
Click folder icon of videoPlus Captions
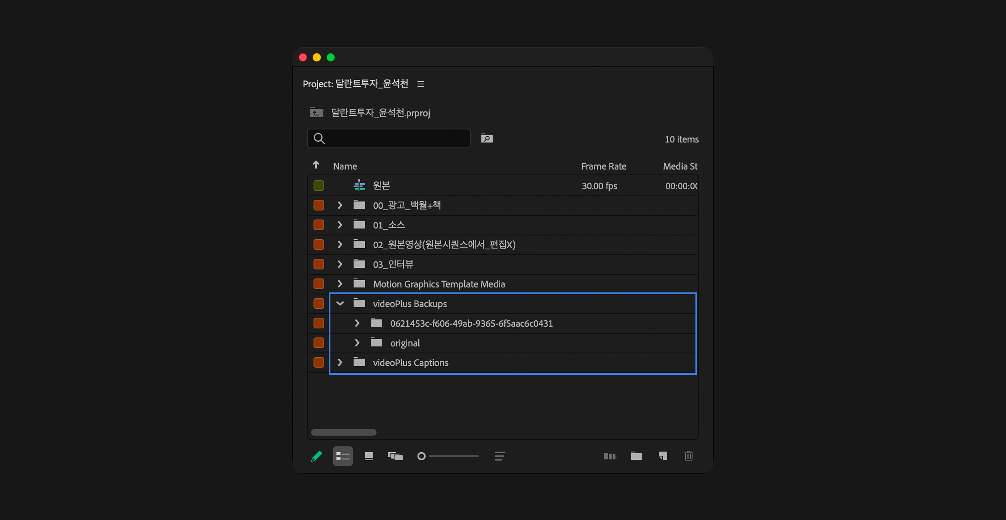click(359, 362)
